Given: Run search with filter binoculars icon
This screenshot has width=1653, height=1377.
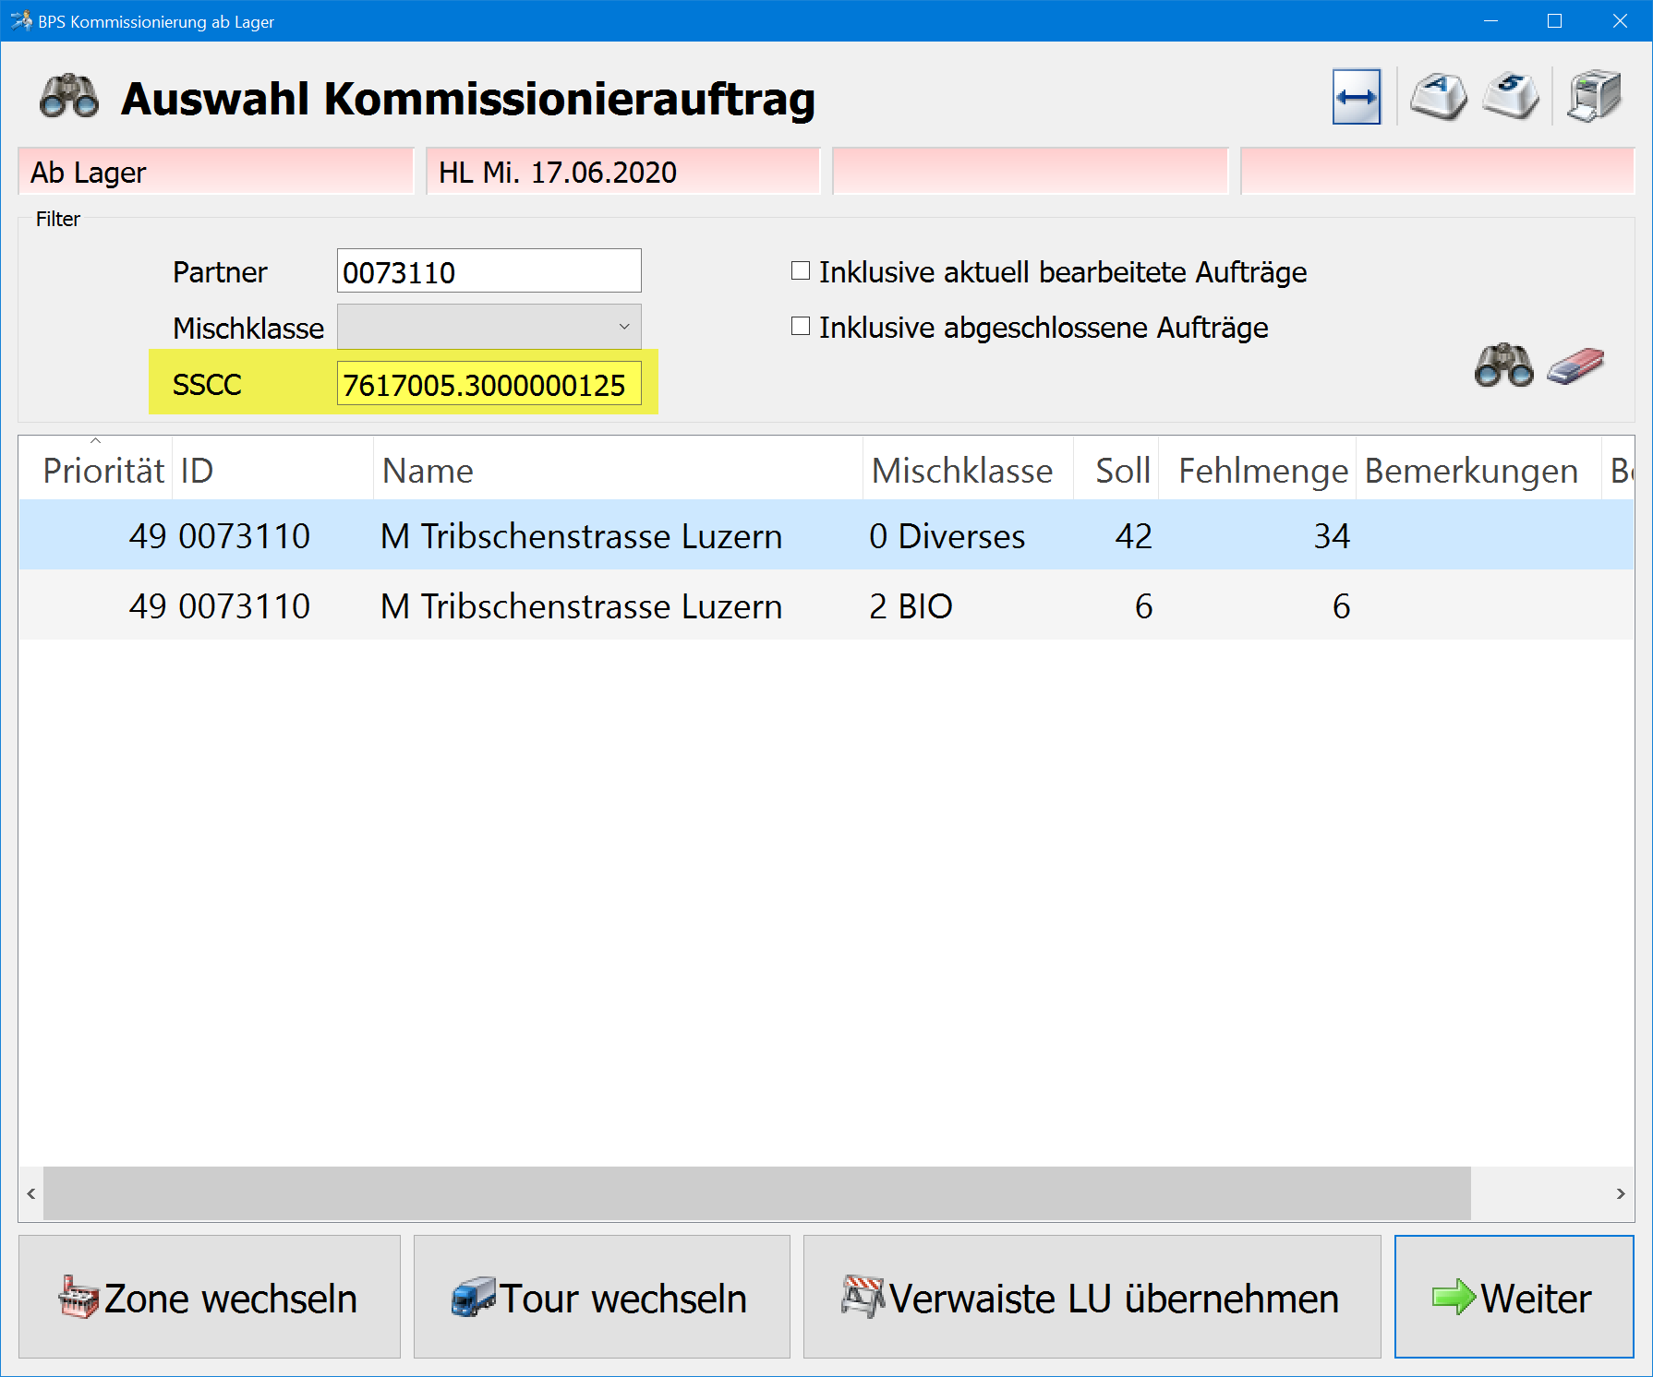Looking at the screenshot, I should click(x=1503, y=366).
